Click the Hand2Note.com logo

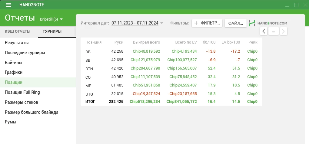pyautogui.click(x=268, y=23)
